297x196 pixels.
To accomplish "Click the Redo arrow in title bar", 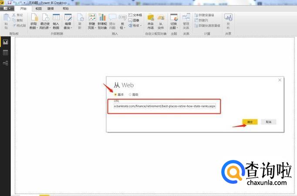I will tap(20, 3).
